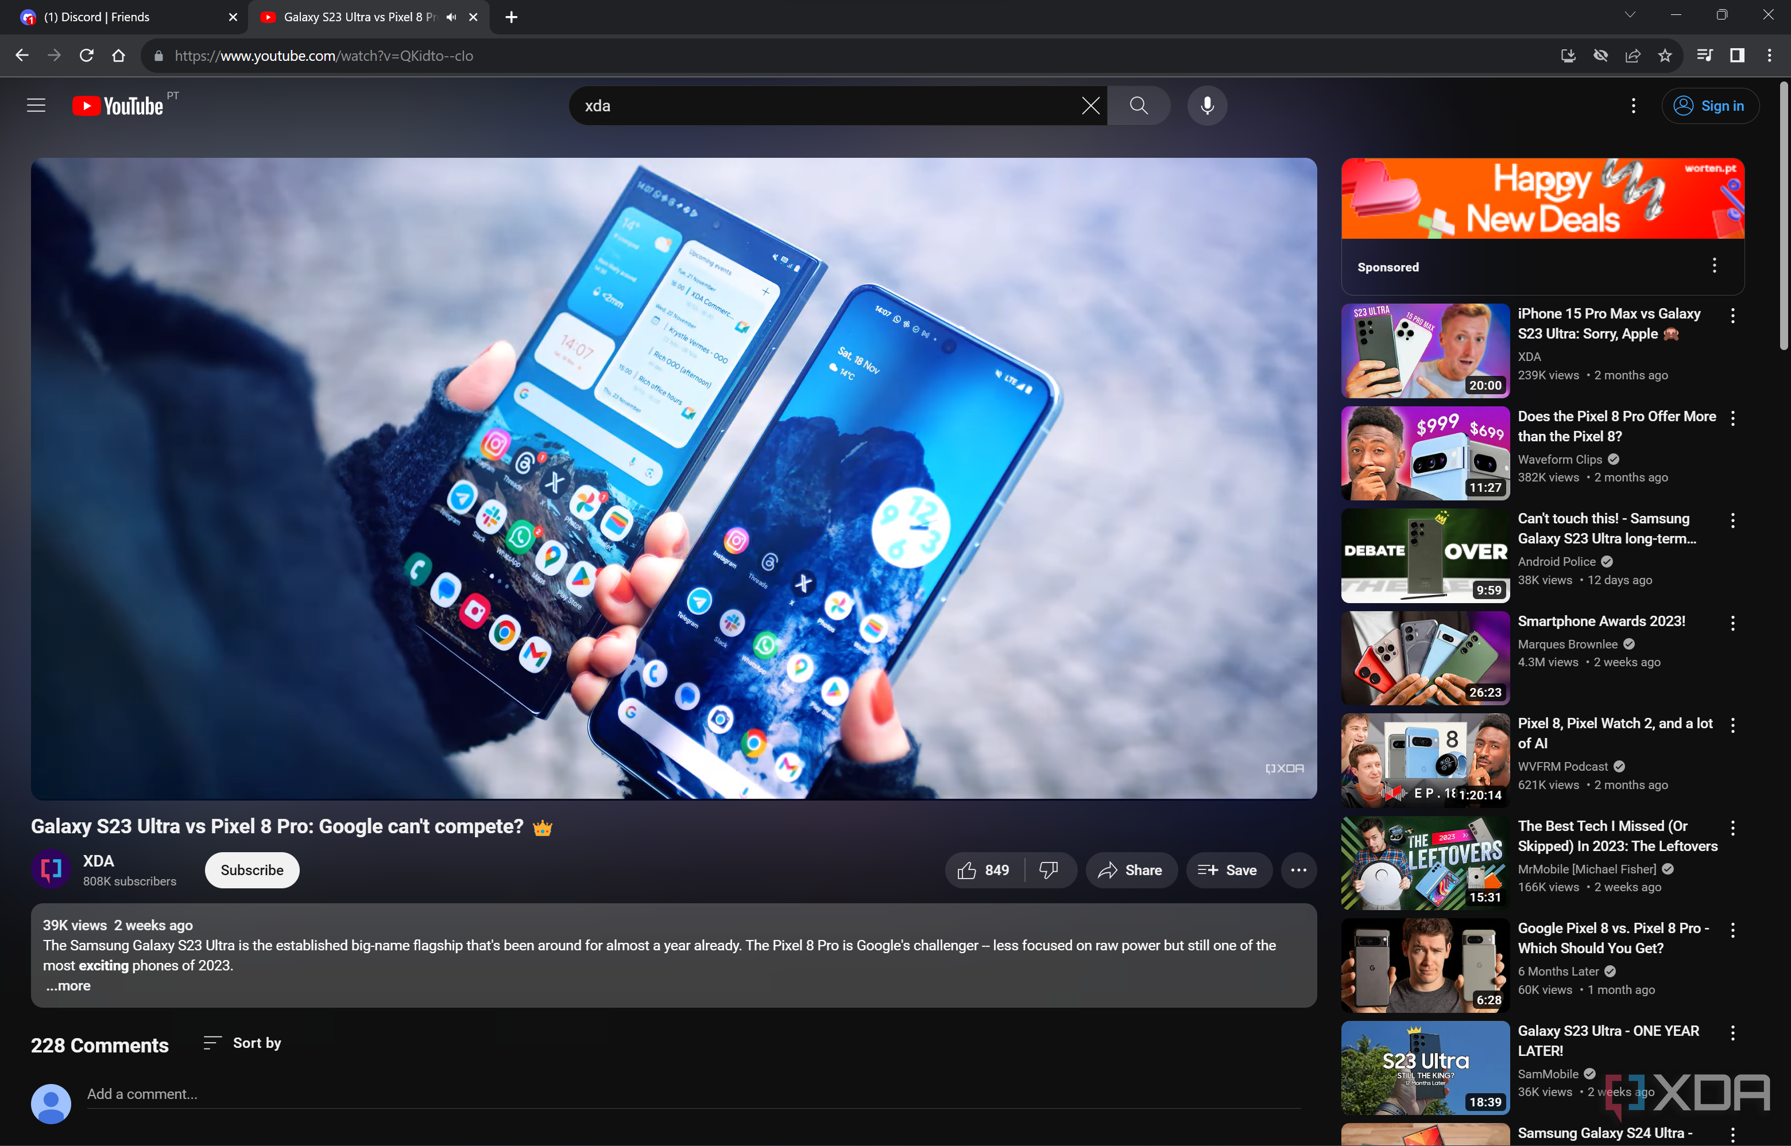Open the media controls toolbar icon
This screenshot has width=1791, height=1146.
1705,56
